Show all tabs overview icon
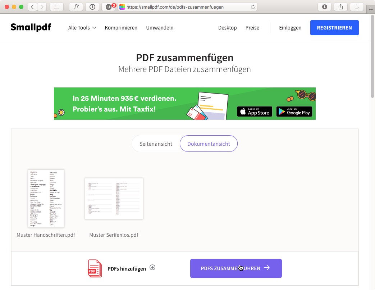This screenshot has height=290, width=375. [357, 7]
